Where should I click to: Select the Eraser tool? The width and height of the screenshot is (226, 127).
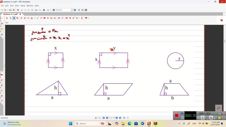click(73, 18)
